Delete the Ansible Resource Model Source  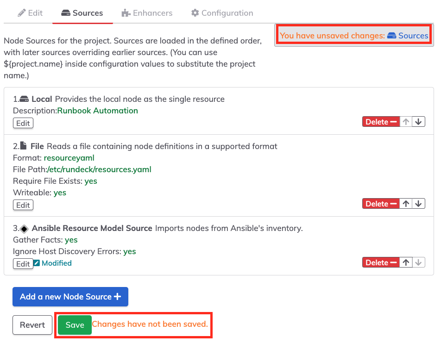point(381,262)
